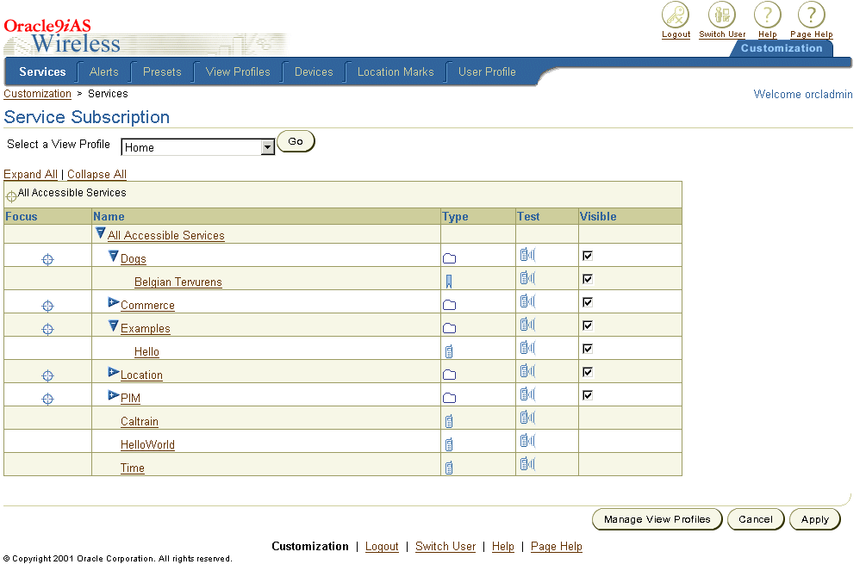Image resolution: width=866 pixels, height=564 pixels.
Task: Open the Page Help icon
Action: pyautogui.click(x=812, y=15)
